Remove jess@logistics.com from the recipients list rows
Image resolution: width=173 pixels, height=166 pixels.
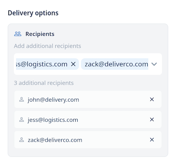(152, 119)
